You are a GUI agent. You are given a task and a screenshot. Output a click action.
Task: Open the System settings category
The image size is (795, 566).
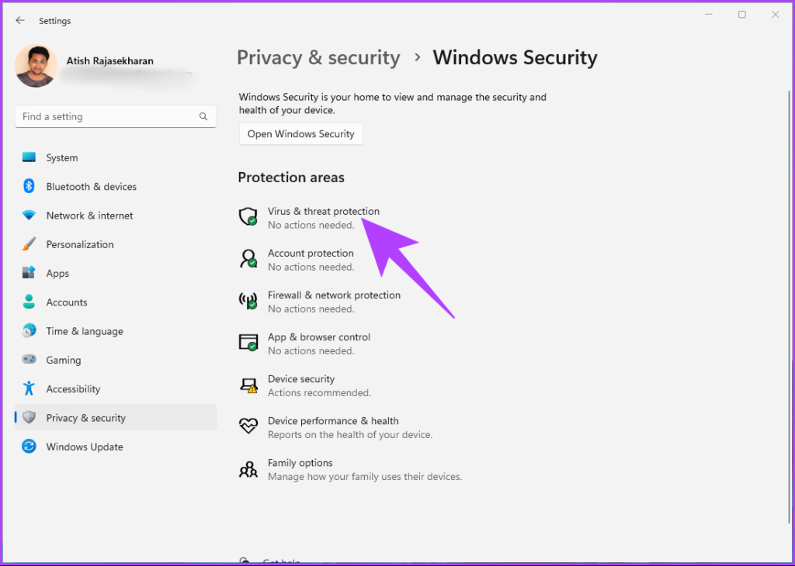[61, 158]
